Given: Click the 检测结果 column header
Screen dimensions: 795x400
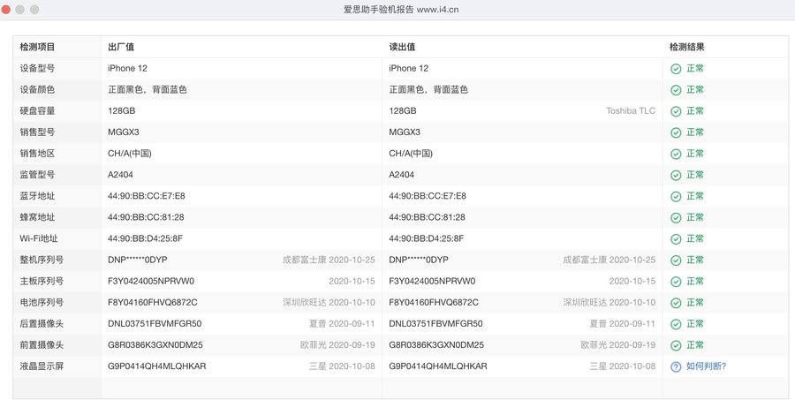Looking at the screenshot, I should pyautogui.click(x=687, y=47).
